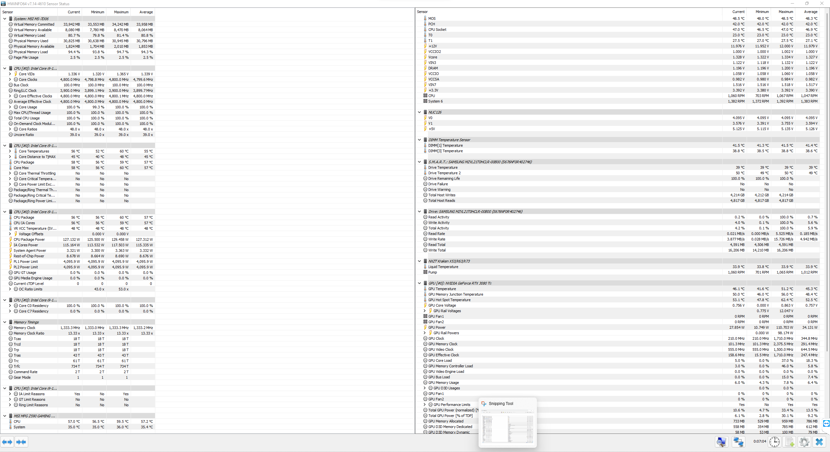Expand the Core Temperatures subtree
This screenshot has width=830, height=452.
pos(10,151)
